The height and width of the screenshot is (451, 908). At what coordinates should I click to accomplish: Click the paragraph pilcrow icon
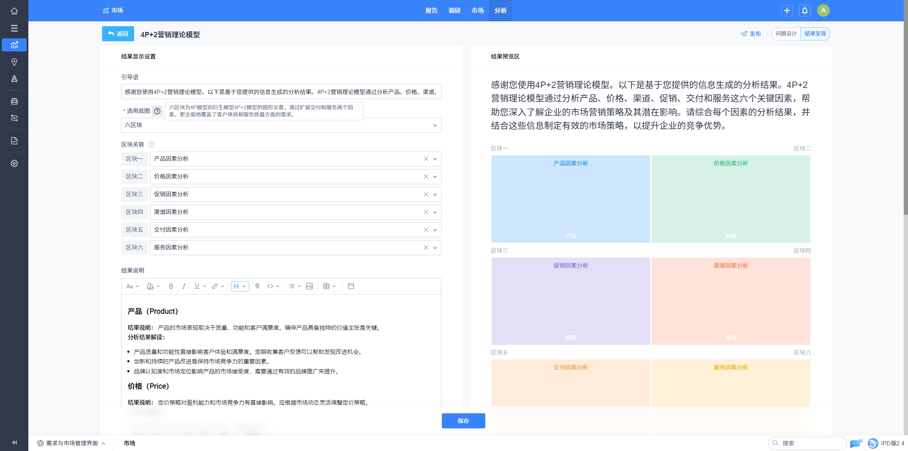click(x=257, y=286)
